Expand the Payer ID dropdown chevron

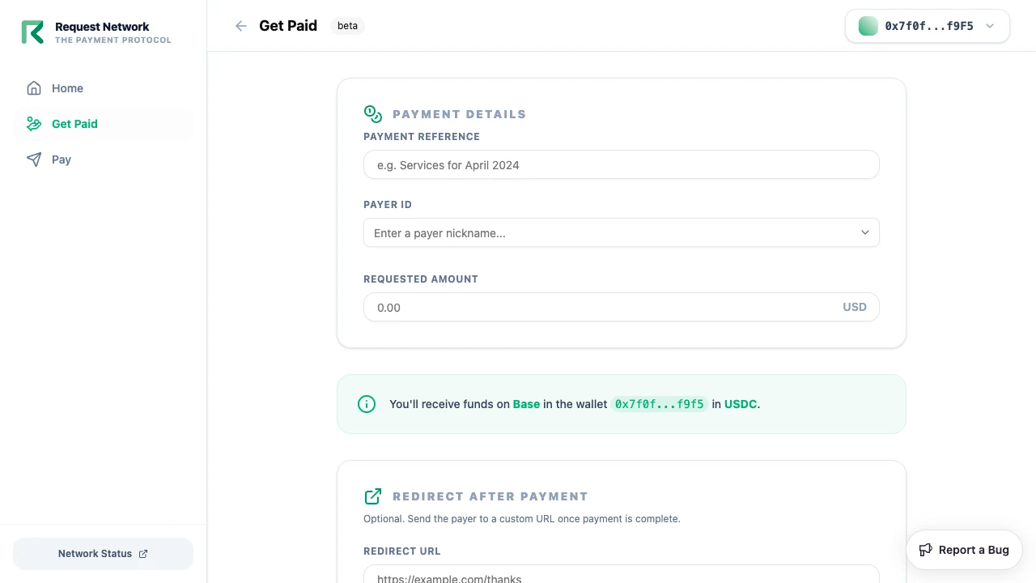click(865, 232)
